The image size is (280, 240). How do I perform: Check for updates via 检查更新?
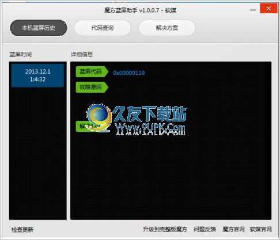coord(22,230)
